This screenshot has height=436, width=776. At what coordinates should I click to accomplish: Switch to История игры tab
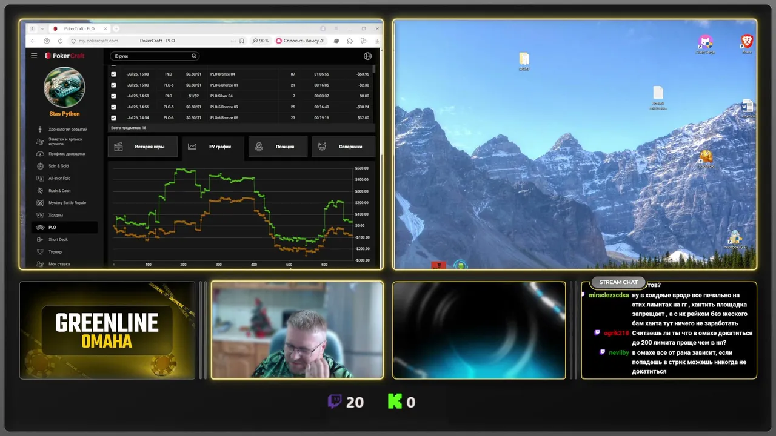tap(143, 147)
